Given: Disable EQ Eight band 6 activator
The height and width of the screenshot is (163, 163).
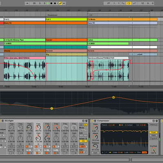Looking at the screenshot, I should click(55, 153).
